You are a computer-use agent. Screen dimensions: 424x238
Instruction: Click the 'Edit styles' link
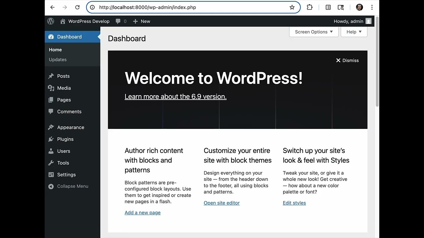294,203
